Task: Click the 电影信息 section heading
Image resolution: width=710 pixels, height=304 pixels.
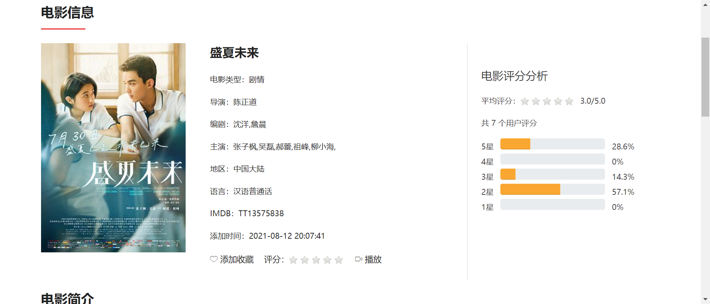Action: [67, 13]
